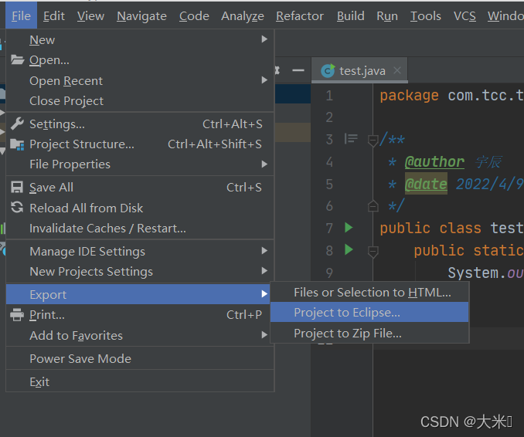Click the run arrow beside line 7
Viewport: 524px width, 437px height.
click(349, 228)
